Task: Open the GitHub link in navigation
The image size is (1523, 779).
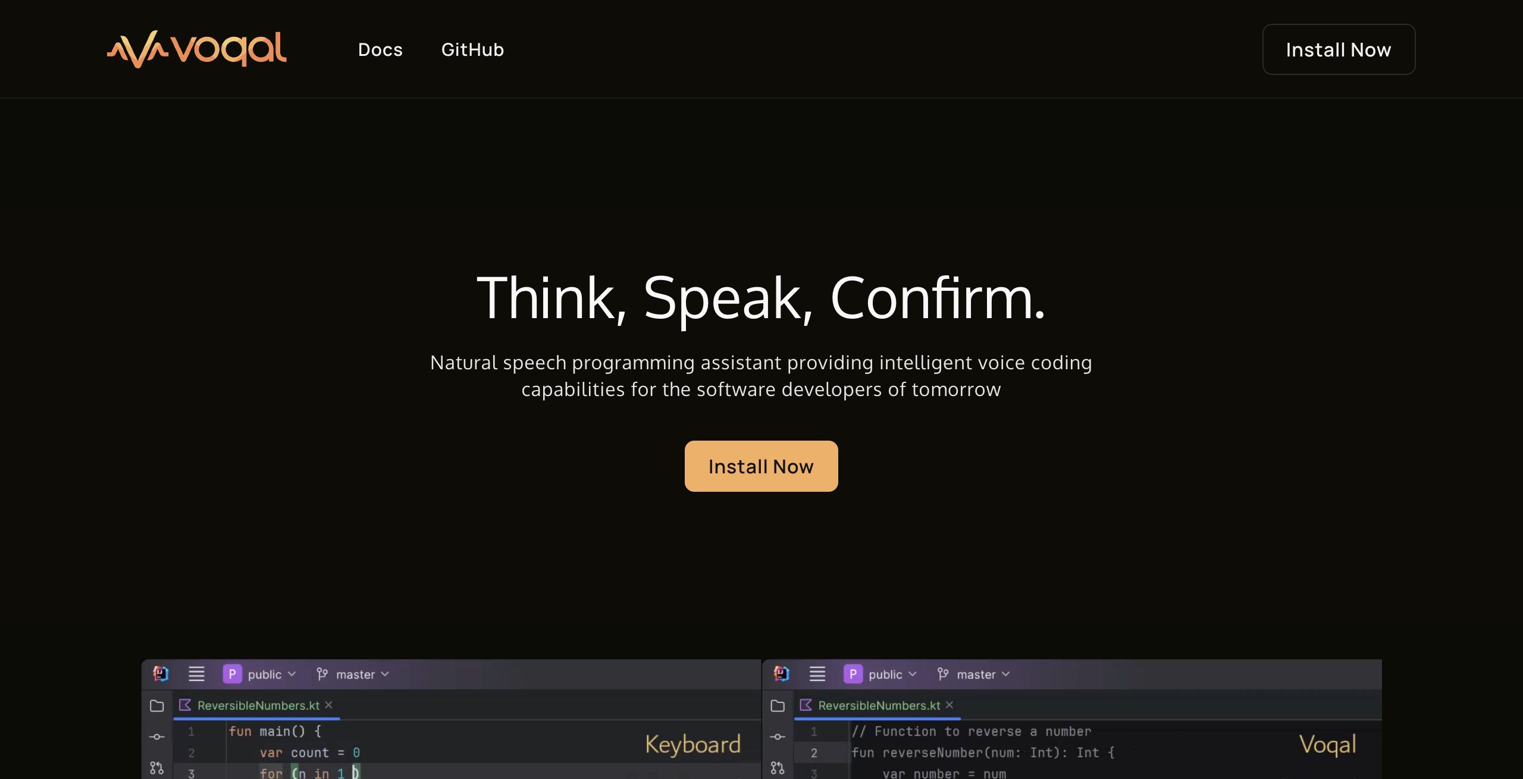Action: (x=472, y=49)
